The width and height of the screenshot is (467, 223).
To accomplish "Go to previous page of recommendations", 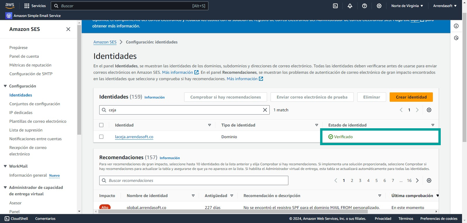I will 336,180.
